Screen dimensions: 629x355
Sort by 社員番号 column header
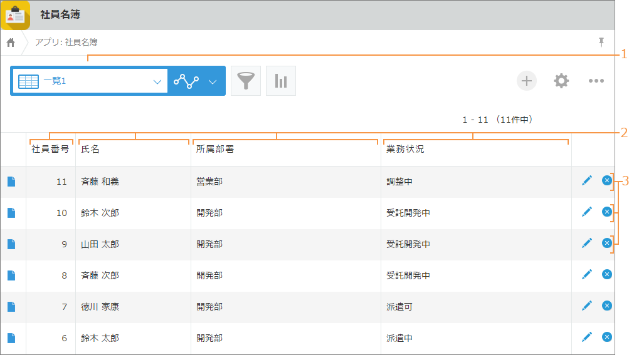(50, 150)
